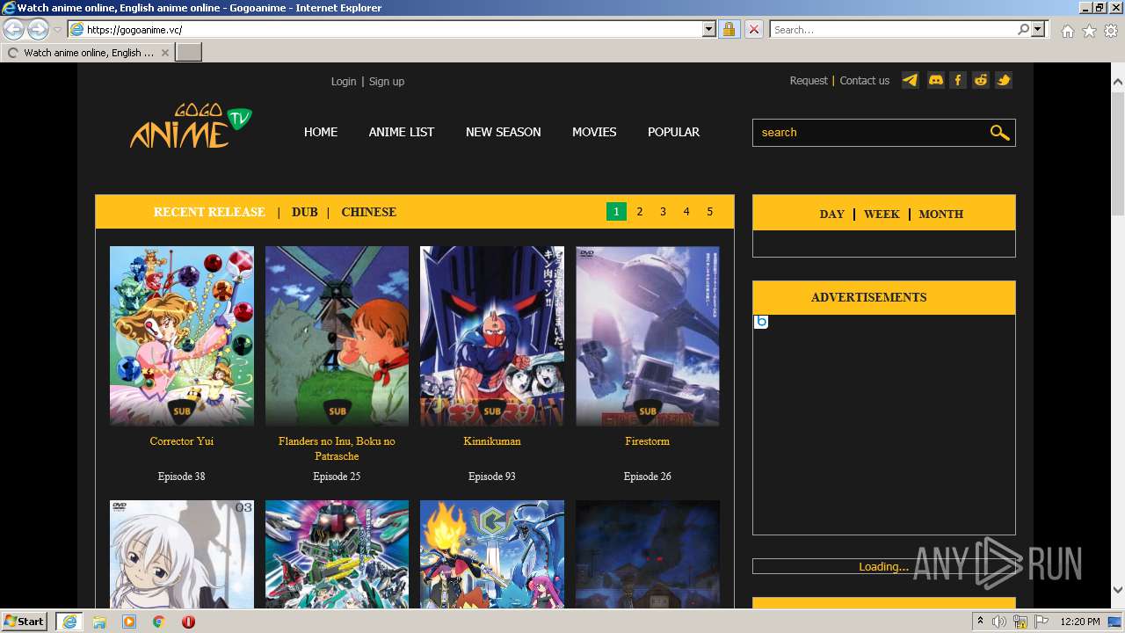Switch to the RECENT RELEASE tab
1125x633 pixels.
tap(209, 212)
